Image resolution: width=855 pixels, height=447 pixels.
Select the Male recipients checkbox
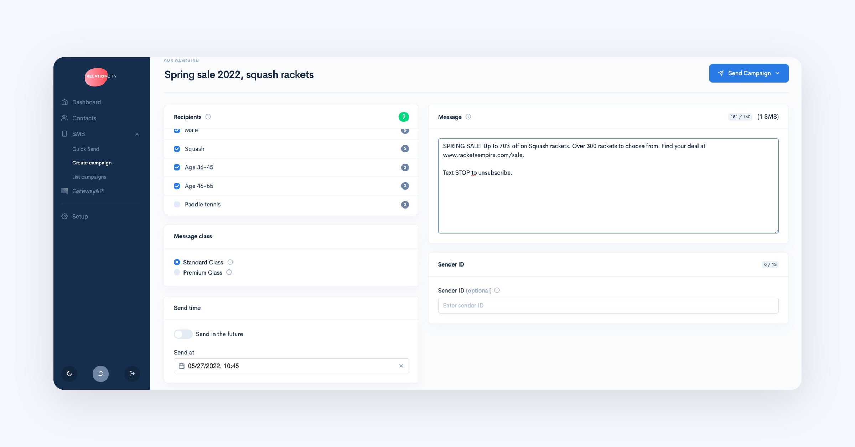point(177,130)
